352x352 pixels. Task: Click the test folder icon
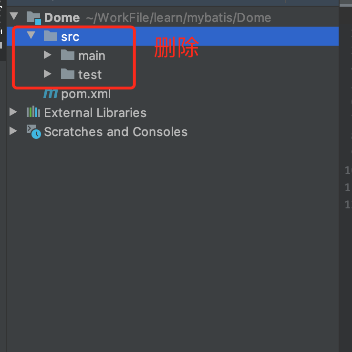click(68, 74)
